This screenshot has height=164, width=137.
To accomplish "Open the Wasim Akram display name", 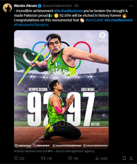I will pos(25,6).
